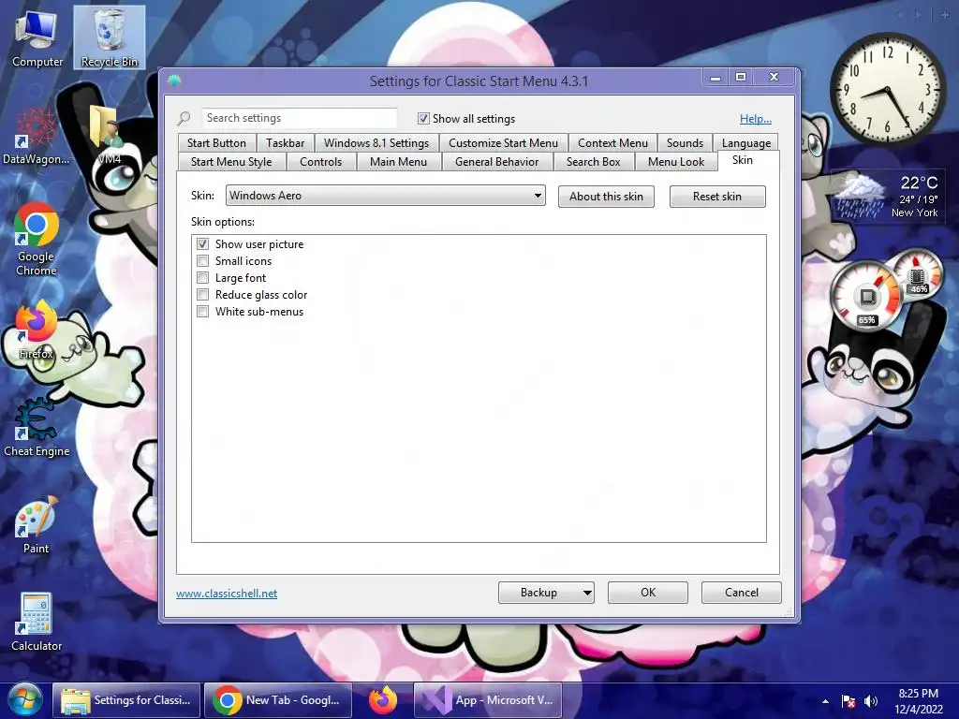Select the Recycle Bin desktop icon
This screenshot has width=959, height=719.
[x=110, y=37]
